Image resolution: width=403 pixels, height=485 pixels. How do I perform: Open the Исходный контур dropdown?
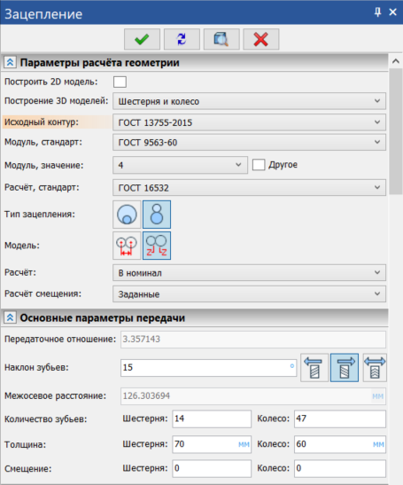tap(249, 122)
